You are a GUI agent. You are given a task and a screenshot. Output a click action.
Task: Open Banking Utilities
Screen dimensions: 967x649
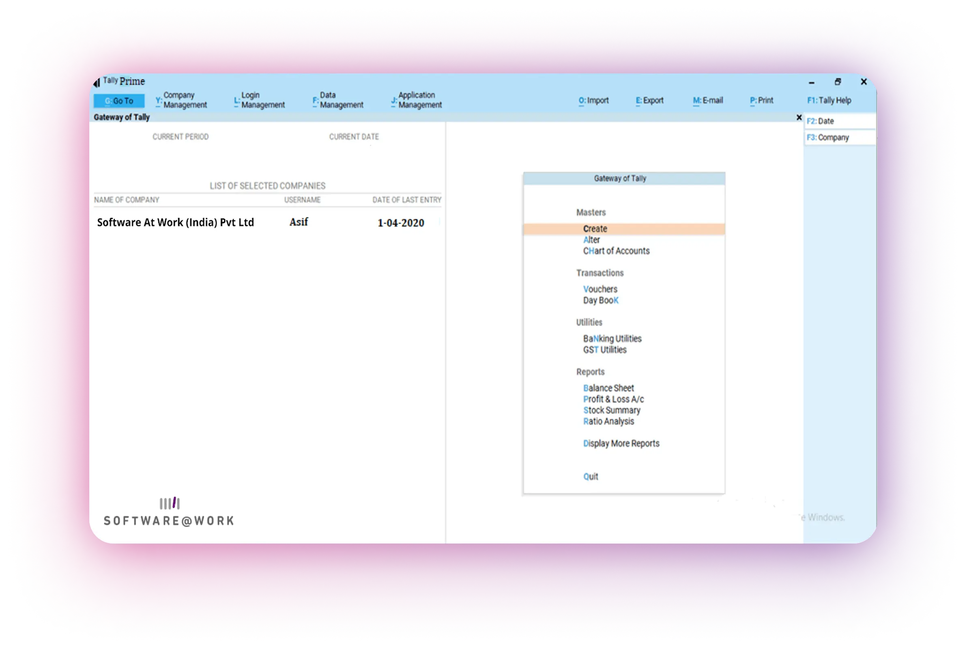tap(612, 338)
